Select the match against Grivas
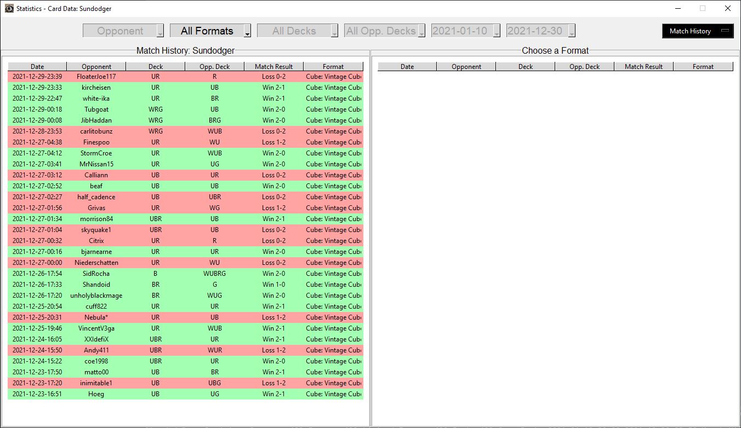This screenshot has width=741, height=428. pyautogui.click(x=185, y=208)
